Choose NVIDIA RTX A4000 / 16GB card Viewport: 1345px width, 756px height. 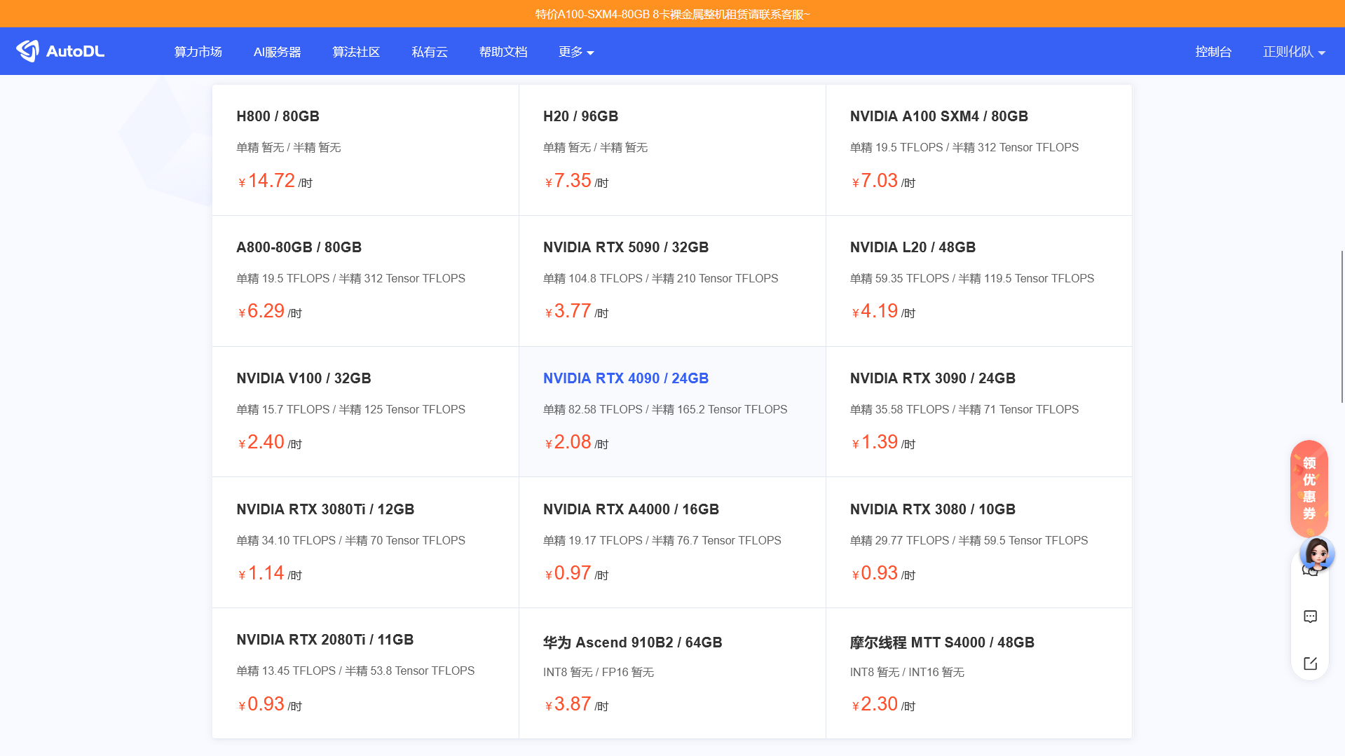[x=672, y=542]
